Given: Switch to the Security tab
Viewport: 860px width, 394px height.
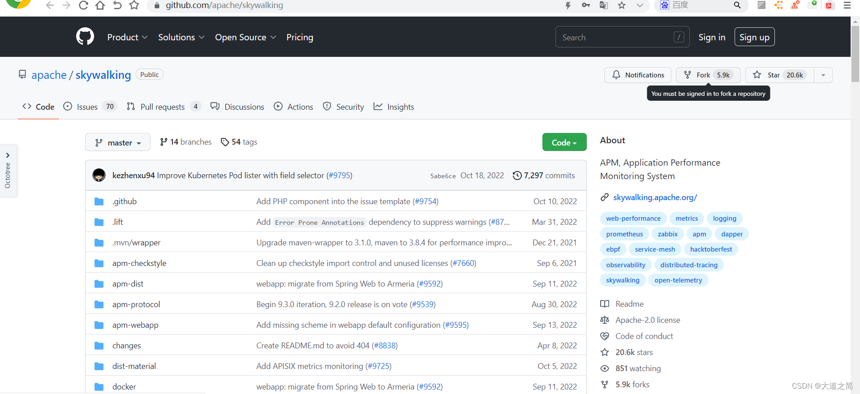Looking at the screenshot, I should 344,107.
